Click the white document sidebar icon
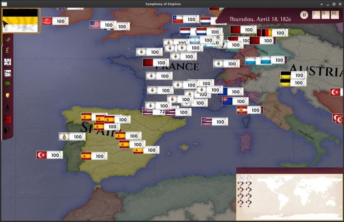This screenshot has width=344, height=222. 8,73
